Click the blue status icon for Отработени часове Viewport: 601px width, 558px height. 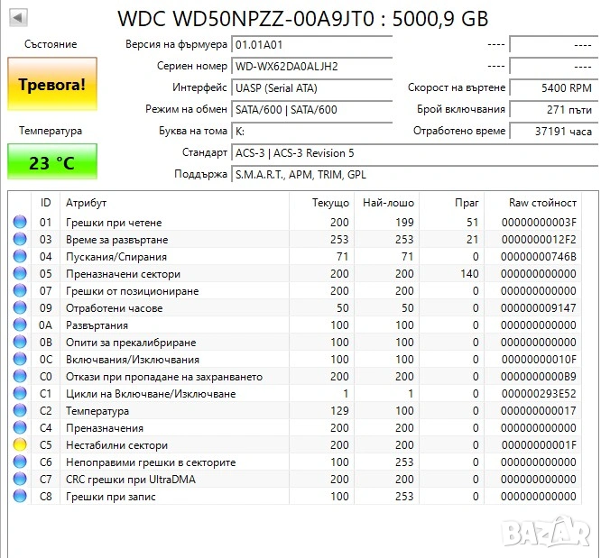[x=20, y=308]
